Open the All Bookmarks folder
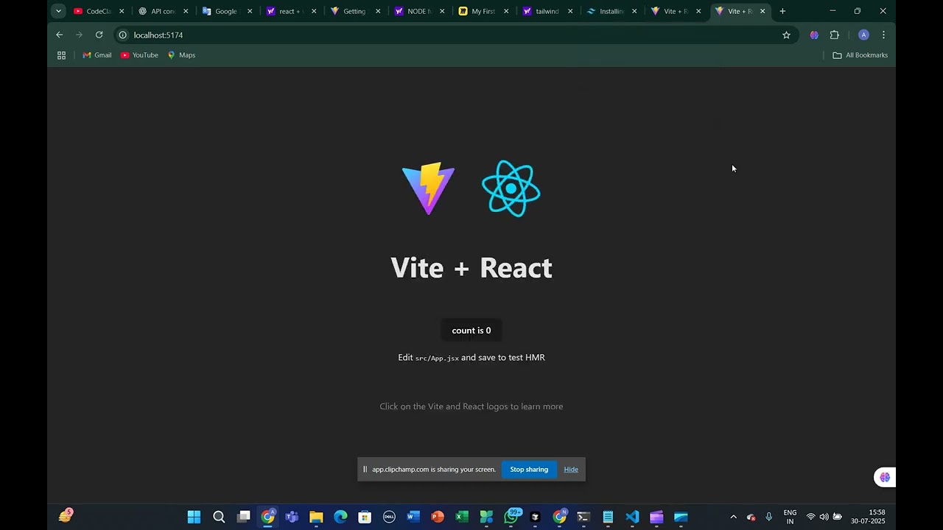 click(860, 55)
